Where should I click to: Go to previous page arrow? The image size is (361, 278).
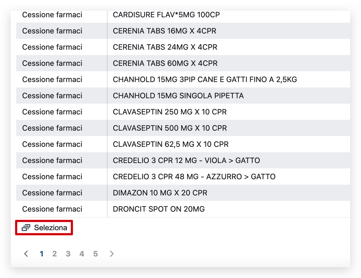pyautogui.click(x=26, y=254)
